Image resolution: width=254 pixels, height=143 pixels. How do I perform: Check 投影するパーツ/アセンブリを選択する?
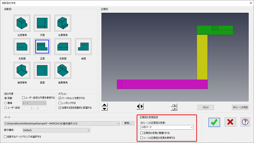[5, 137]
